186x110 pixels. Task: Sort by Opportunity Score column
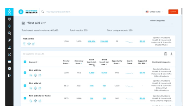click(x=117, y=62)
